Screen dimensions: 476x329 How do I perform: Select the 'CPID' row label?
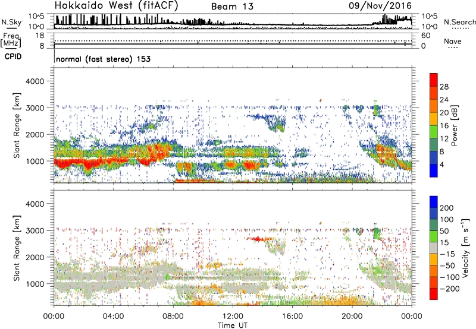pyautogui.click(x=13, y=56)
